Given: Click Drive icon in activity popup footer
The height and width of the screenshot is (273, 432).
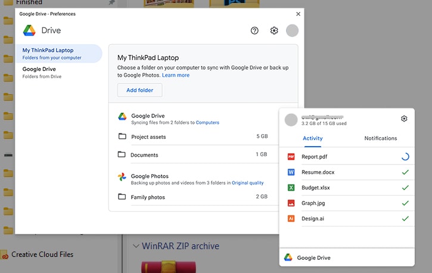Looking at the screenshot, I should pyautogui.click(x=288, y=258).
